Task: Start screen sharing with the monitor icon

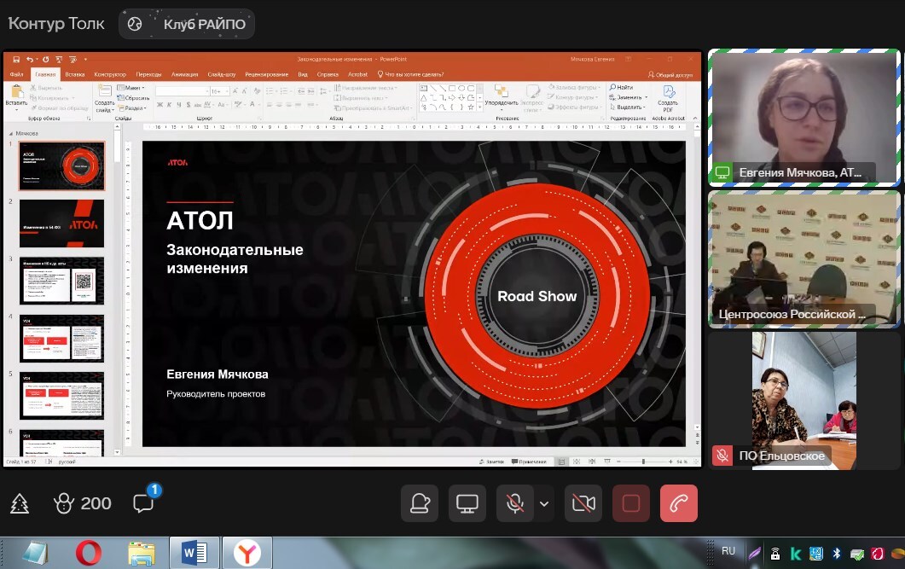Action: tap(467, 504)
